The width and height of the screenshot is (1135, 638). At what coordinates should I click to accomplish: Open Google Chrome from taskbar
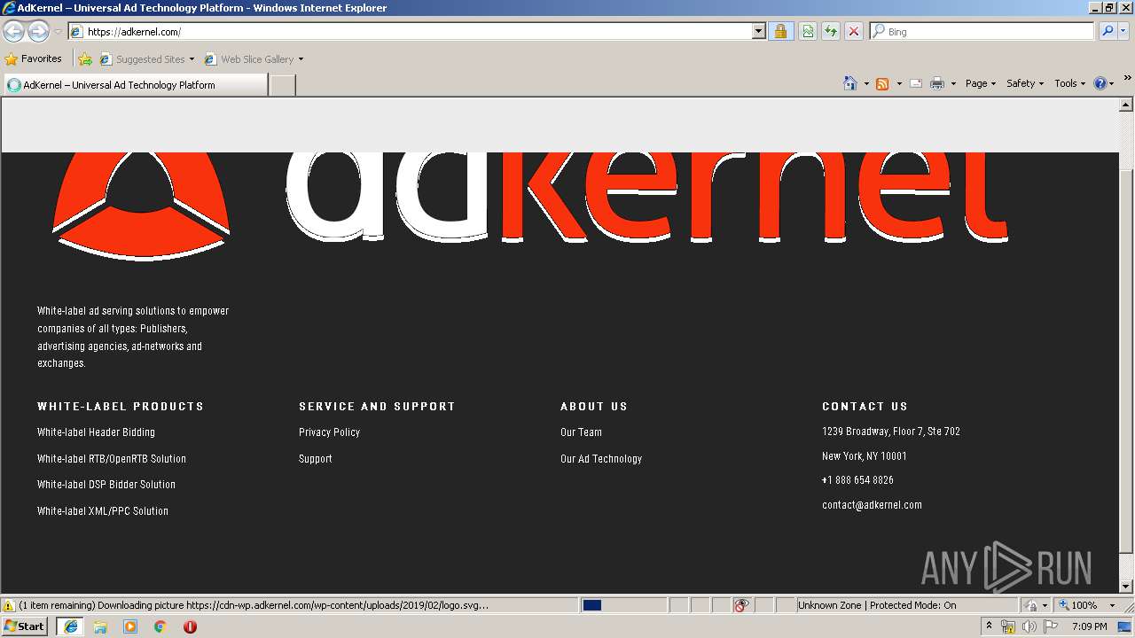tap(160, 626)
